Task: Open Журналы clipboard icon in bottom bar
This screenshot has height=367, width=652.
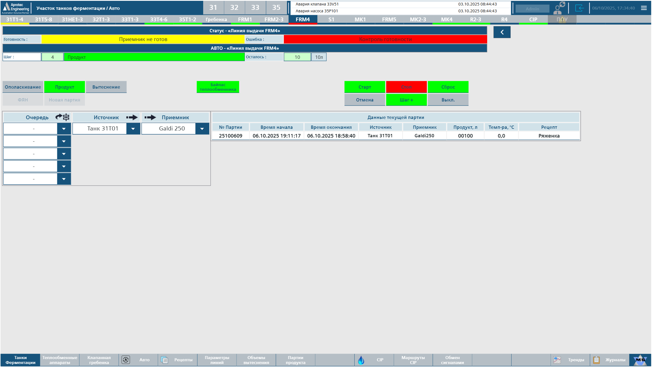Action: [596, 360]
